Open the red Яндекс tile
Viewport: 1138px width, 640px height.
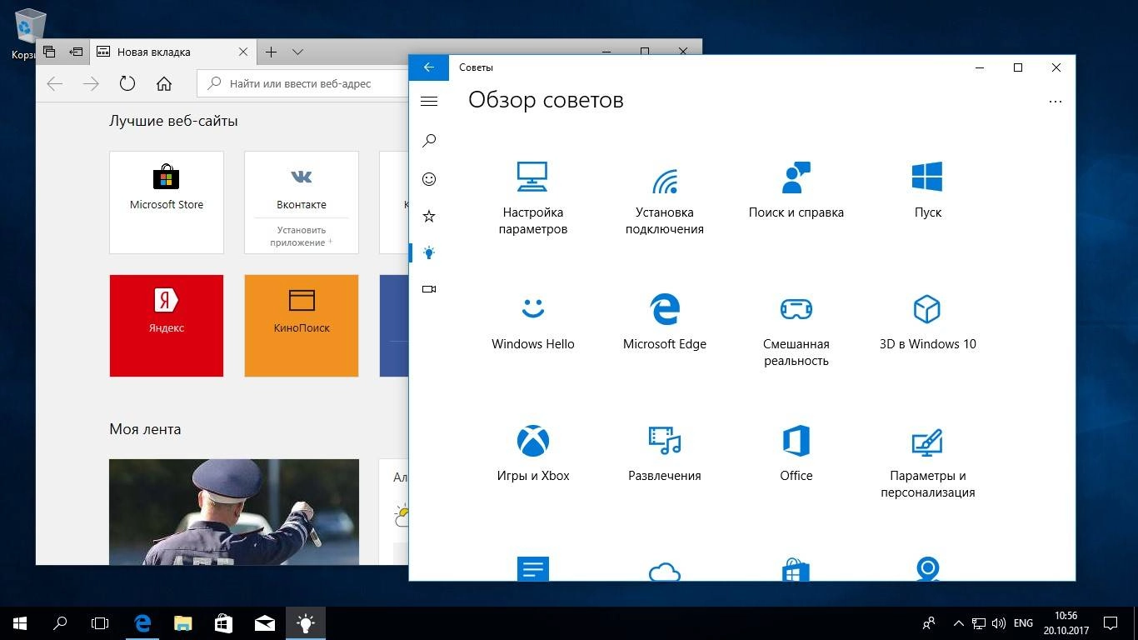[x=167, y=326]
